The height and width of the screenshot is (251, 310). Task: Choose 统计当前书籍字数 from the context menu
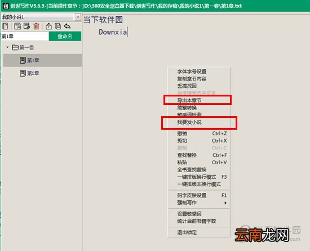coord(199,221)
